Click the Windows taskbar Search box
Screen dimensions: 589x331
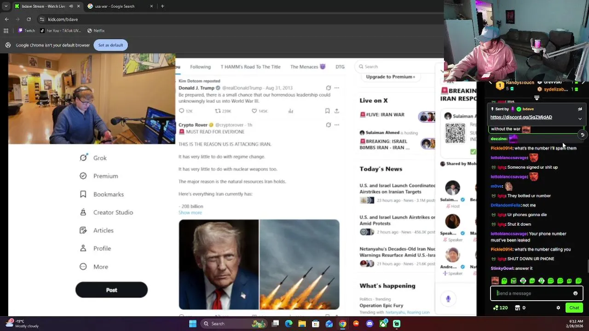coord(233,324)
